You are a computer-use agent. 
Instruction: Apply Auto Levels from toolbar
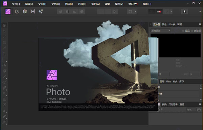60,11
